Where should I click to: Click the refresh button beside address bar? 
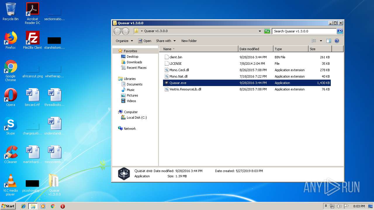click(x=267, y=31)
